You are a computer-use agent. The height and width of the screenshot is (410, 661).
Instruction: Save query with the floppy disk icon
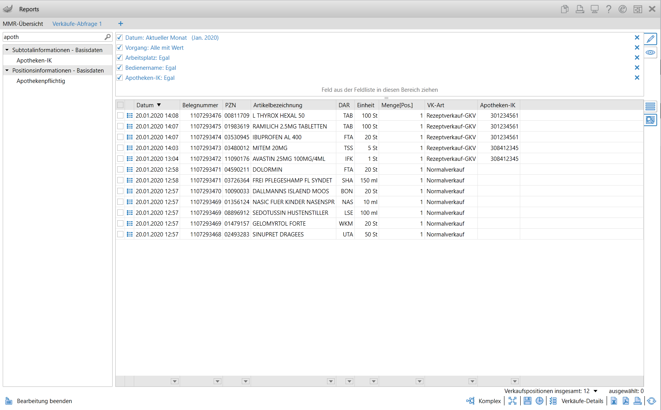[527, 401]
